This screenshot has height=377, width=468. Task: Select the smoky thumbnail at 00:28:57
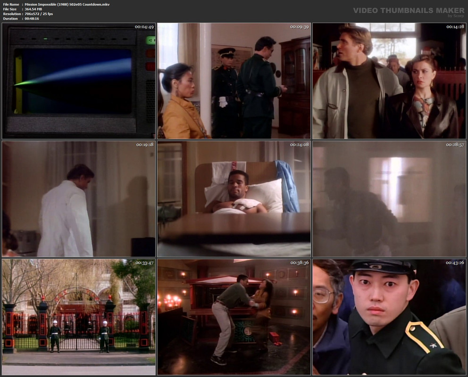click(389, 199)
